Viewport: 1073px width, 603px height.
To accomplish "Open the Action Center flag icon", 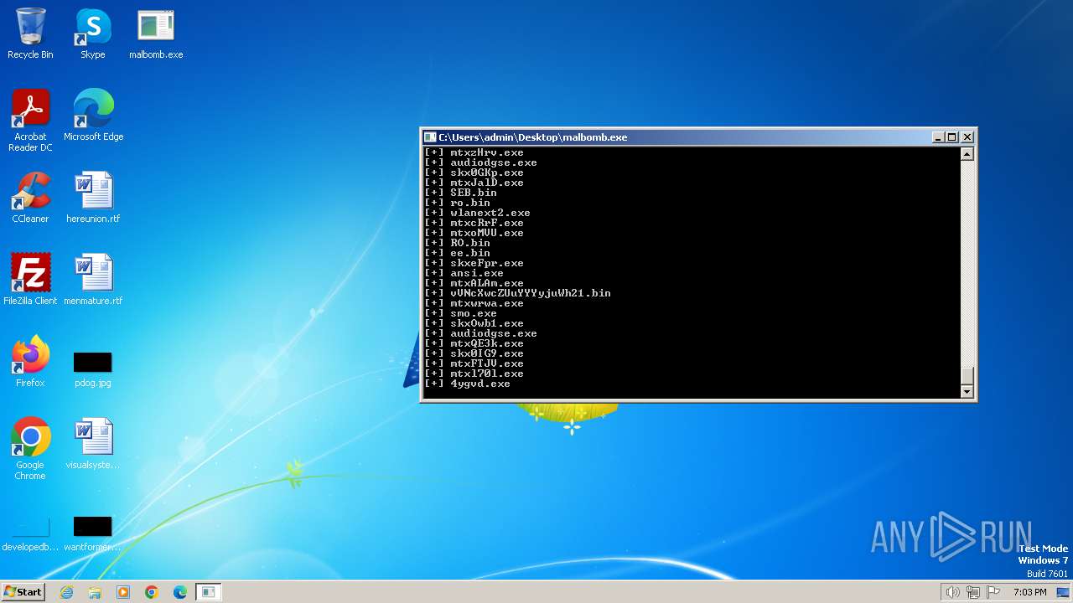I will (994, 592).
